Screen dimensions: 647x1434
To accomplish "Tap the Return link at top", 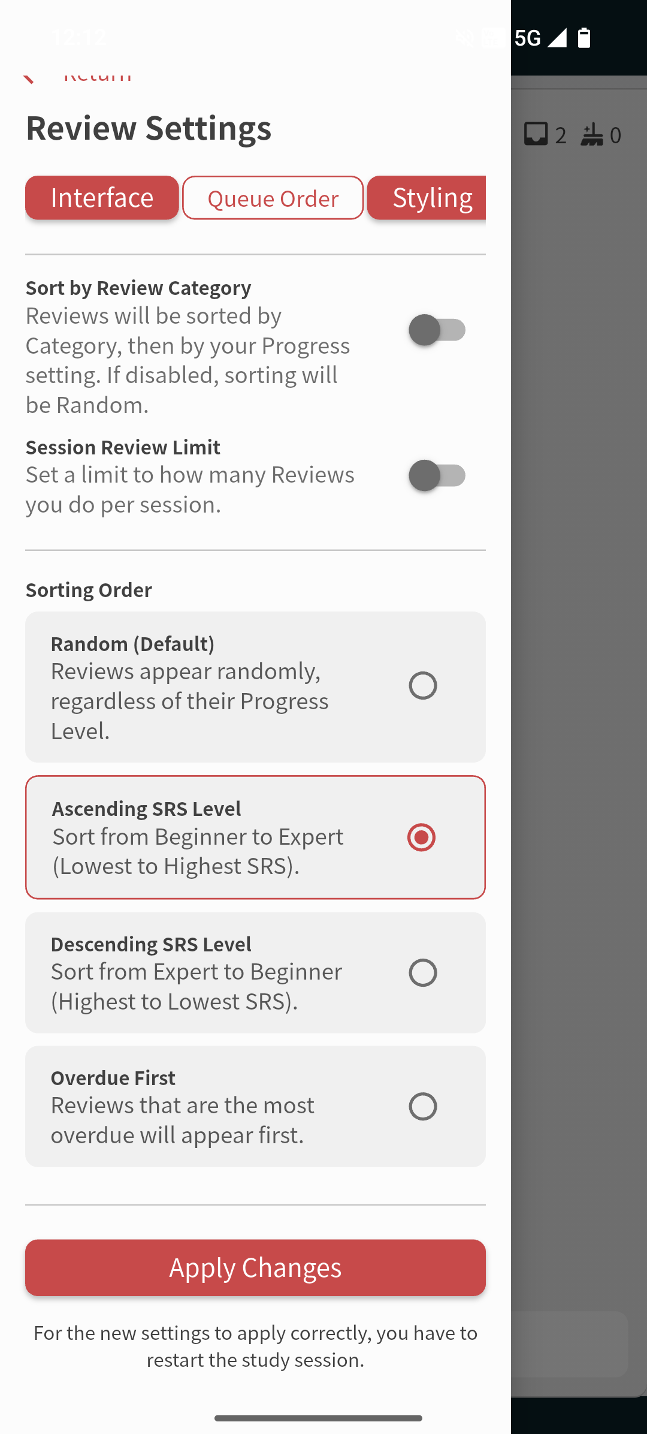I will pyautogui.click(x=97, y=77).
